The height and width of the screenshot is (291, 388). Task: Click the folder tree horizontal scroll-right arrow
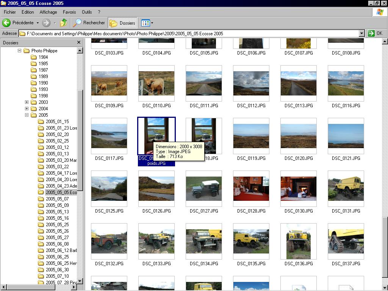pyautogui.click(x=74, y=287)
